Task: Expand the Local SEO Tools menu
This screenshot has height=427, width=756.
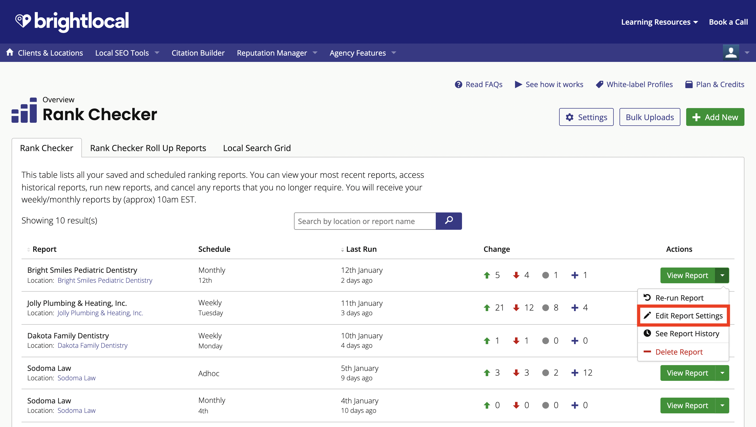Action: point(127,53)
